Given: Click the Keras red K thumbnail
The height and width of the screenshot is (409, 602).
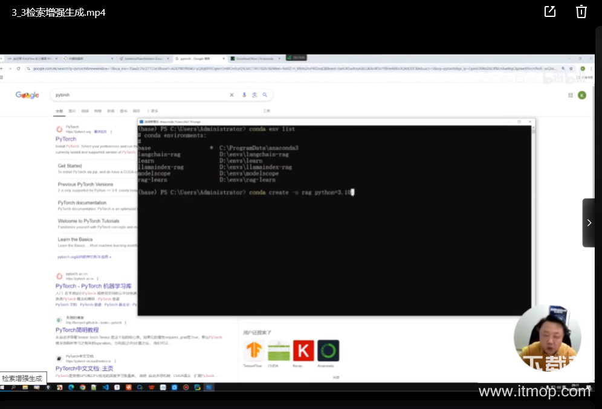Looking at the screenshot, I should 303,350.
